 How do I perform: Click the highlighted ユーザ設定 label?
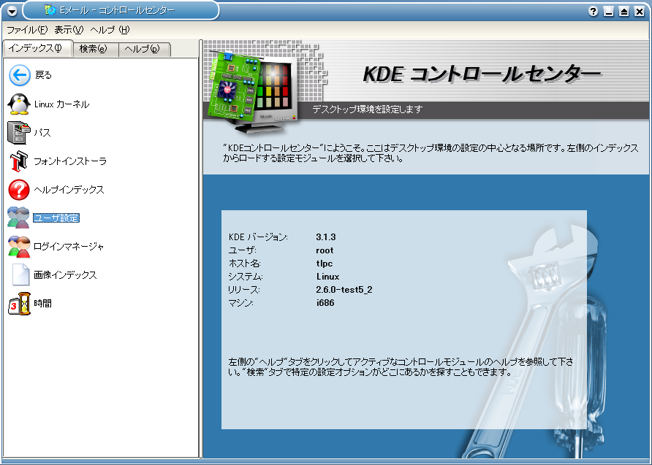click(x=56, y=218)
